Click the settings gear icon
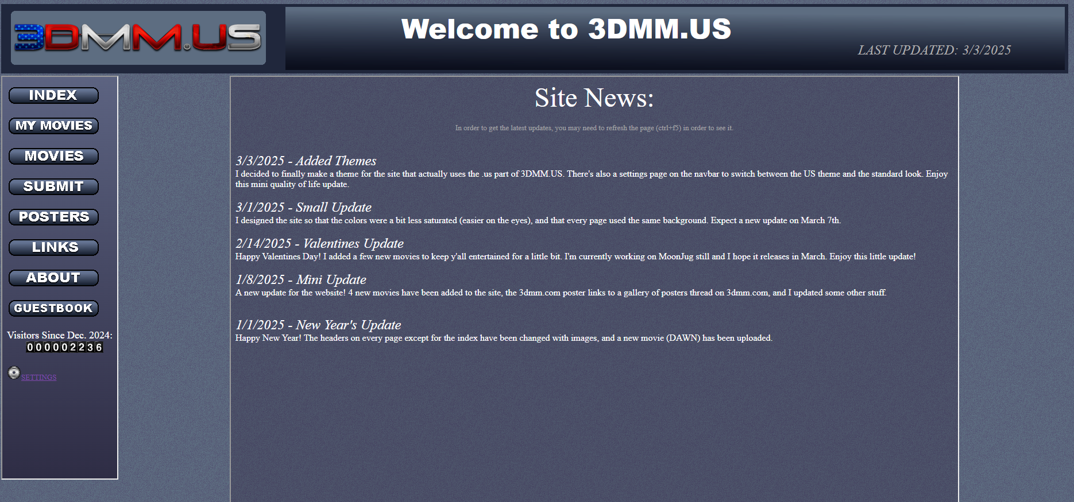This screenshot has width=1074, height=502. (x=14, y=373)
